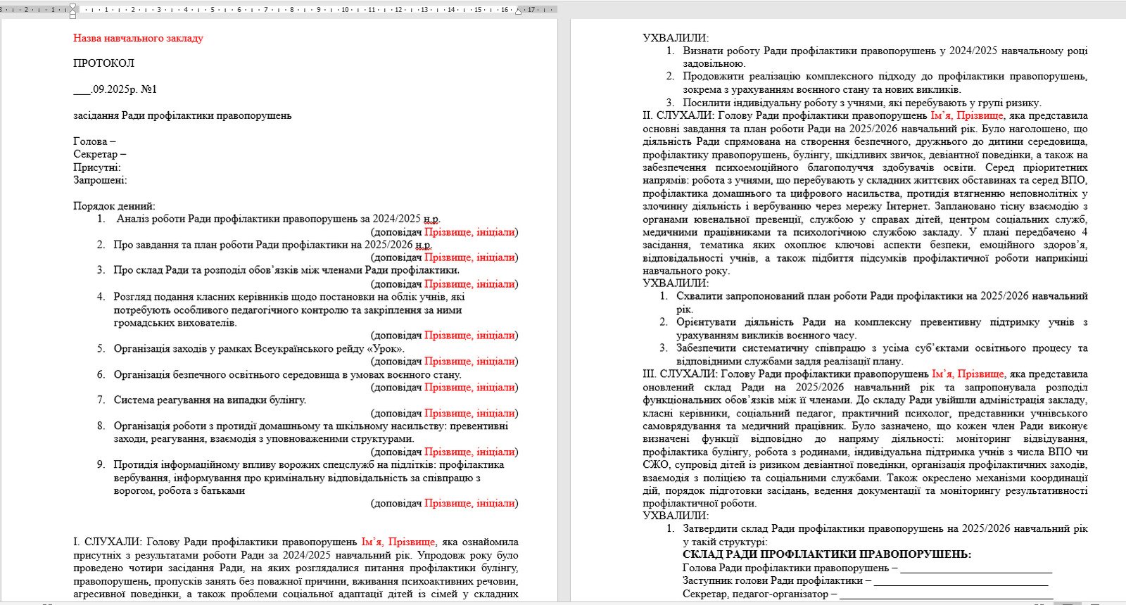The width and height of the screenshot is (1126, 605).
Task: Click the "Голова –" line
Action: tap(94, 141)
